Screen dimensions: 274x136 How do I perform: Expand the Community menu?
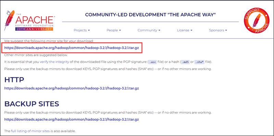tap(149, 30)
